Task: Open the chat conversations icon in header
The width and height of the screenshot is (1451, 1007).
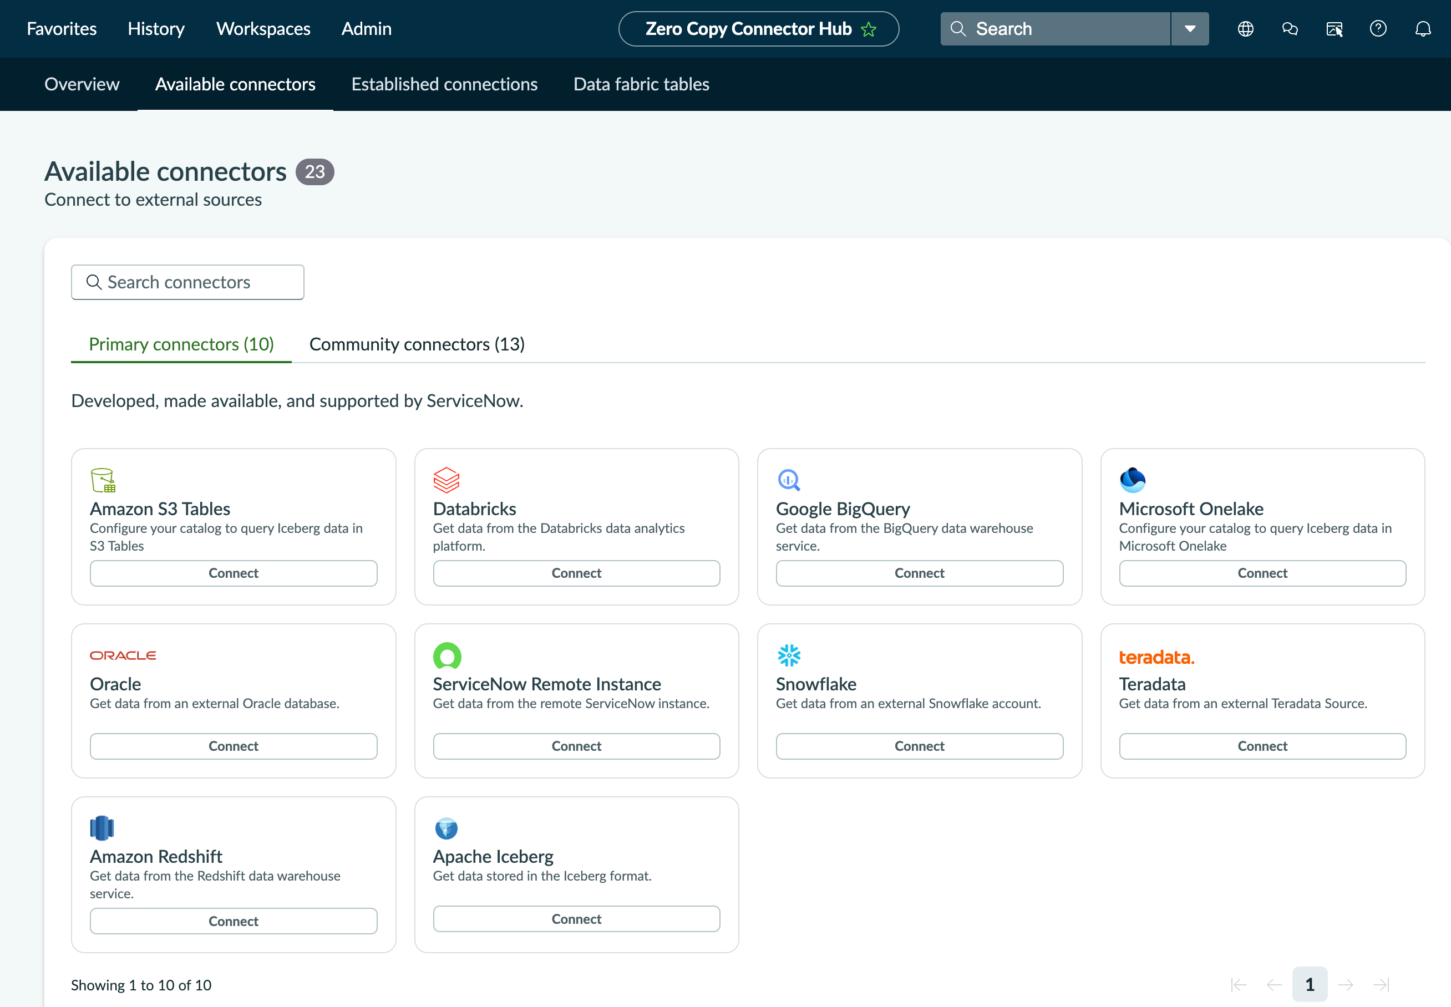Action: [x=1290, y=29]
